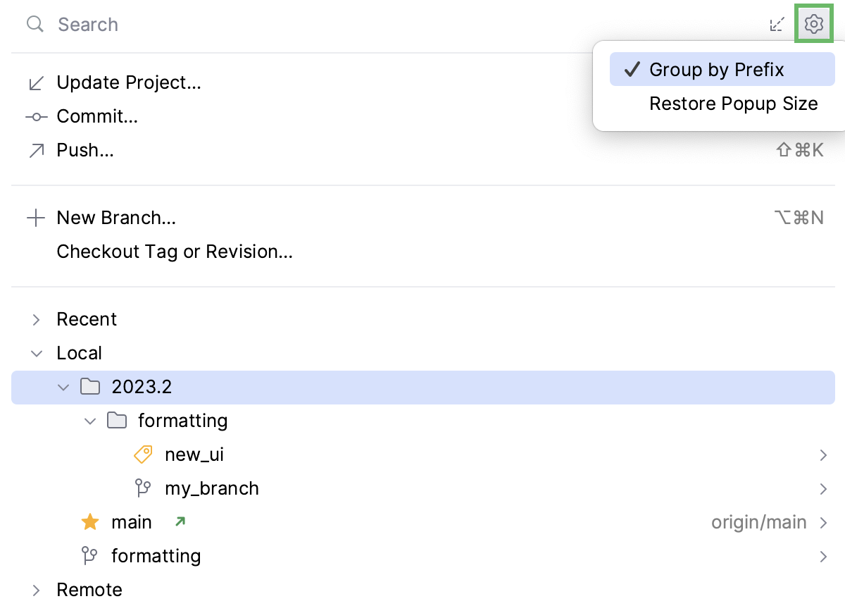Uncheck Group by Prefix in the settings menu
The height and width of the screenshot is (606, 845).
pos(717,69)
